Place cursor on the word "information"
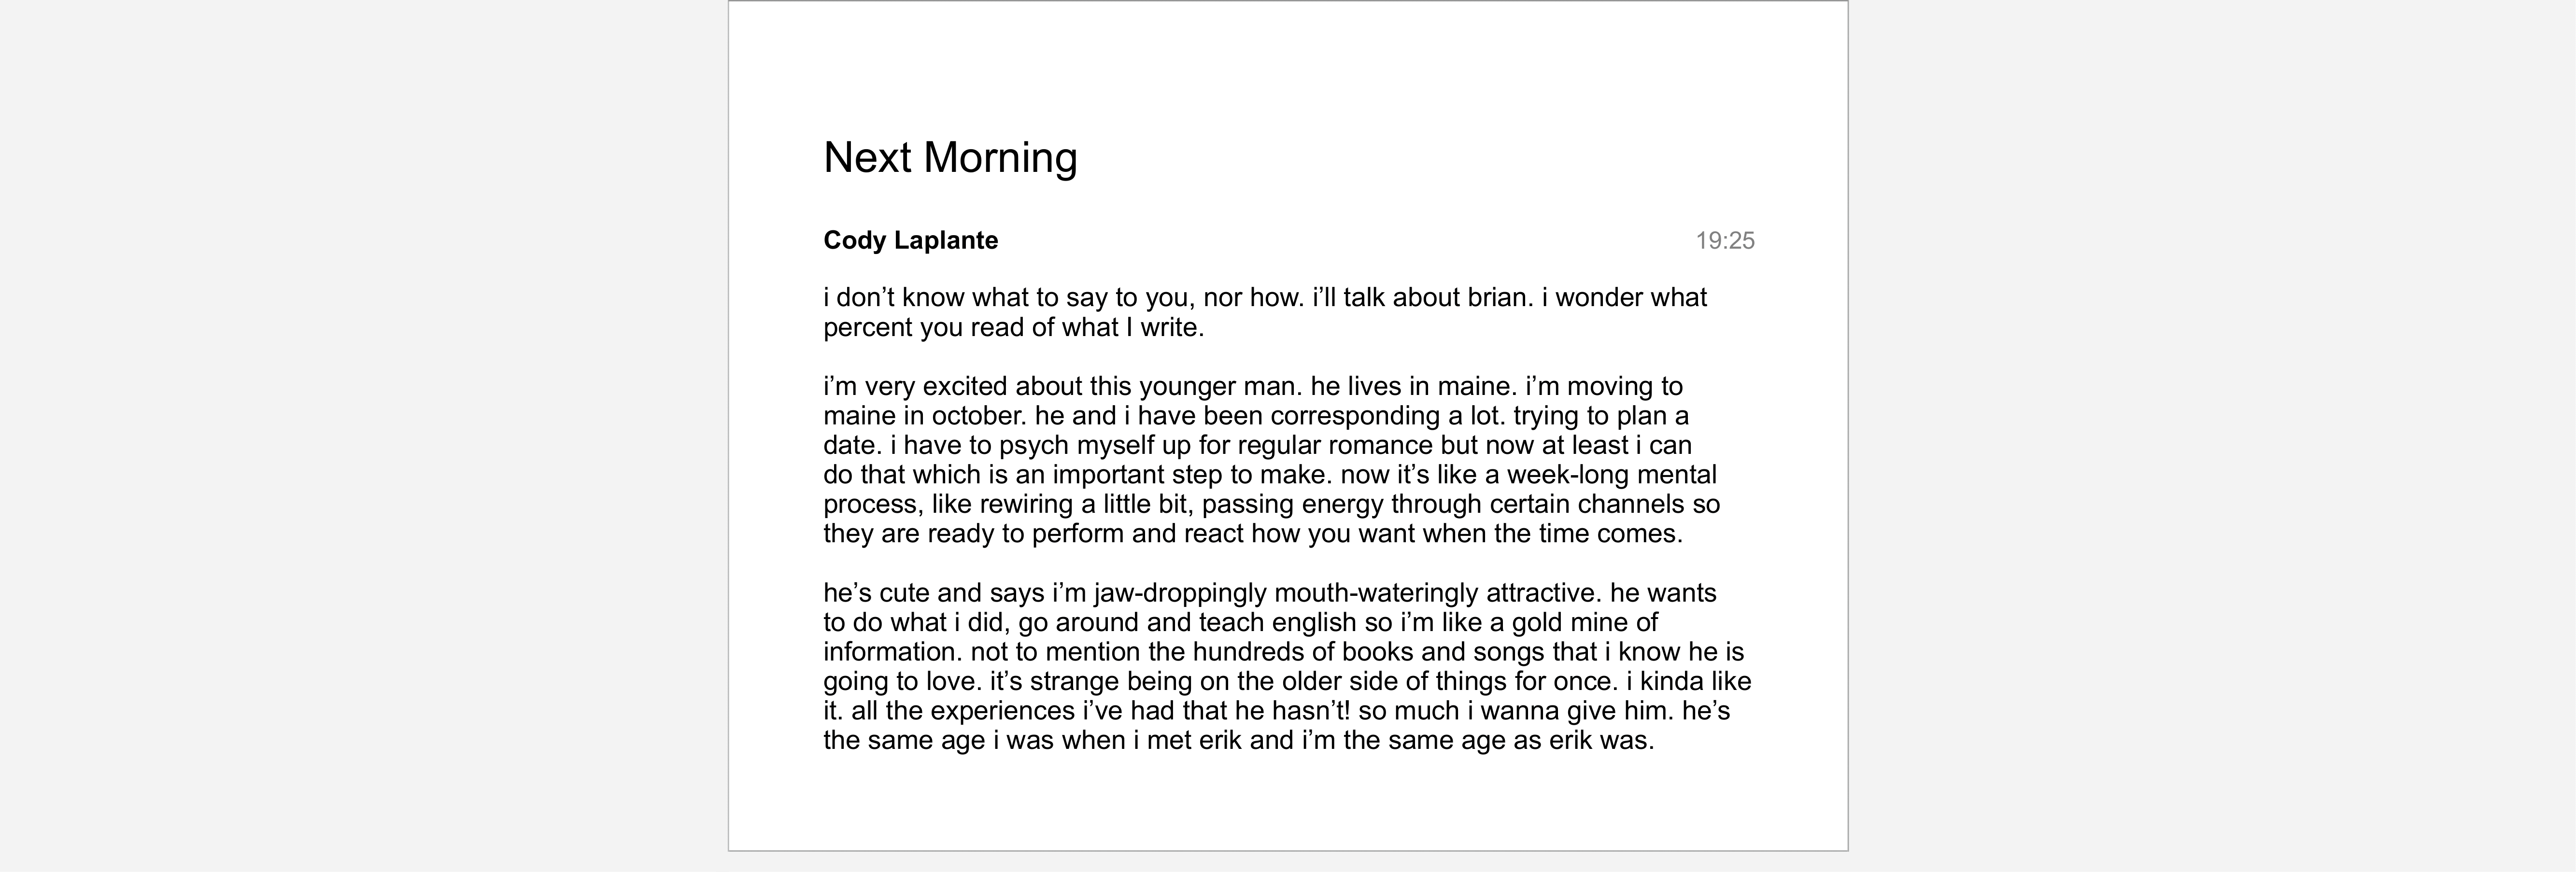 890,652
